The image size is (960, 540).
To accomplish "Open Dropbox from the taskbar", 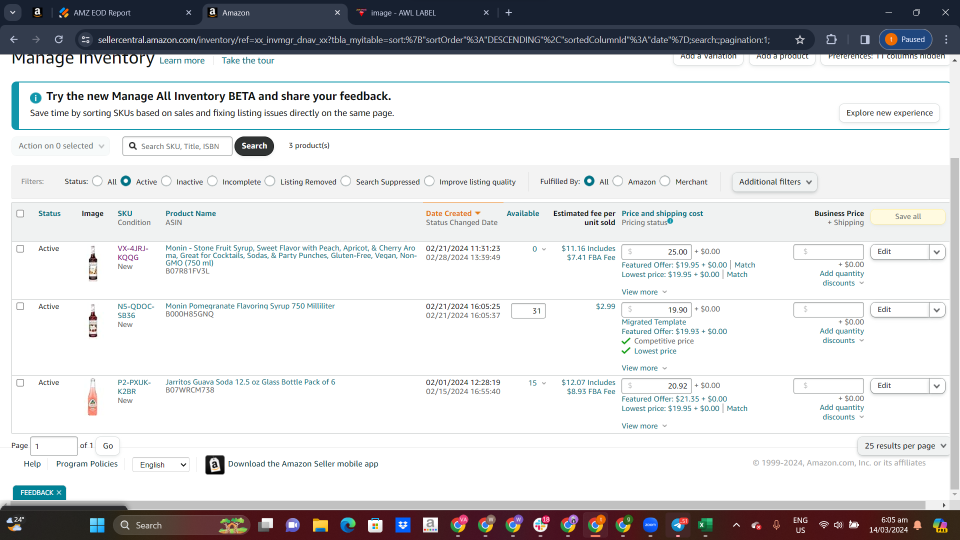I will pyautogui.click(x=402, y=525).
